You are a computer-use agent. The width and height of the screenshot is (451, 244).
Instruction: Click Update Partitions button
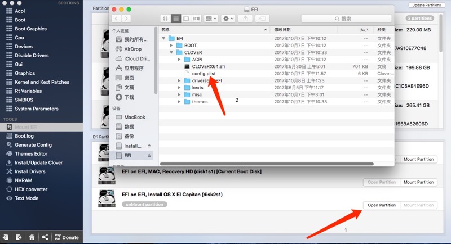(427, 5)
